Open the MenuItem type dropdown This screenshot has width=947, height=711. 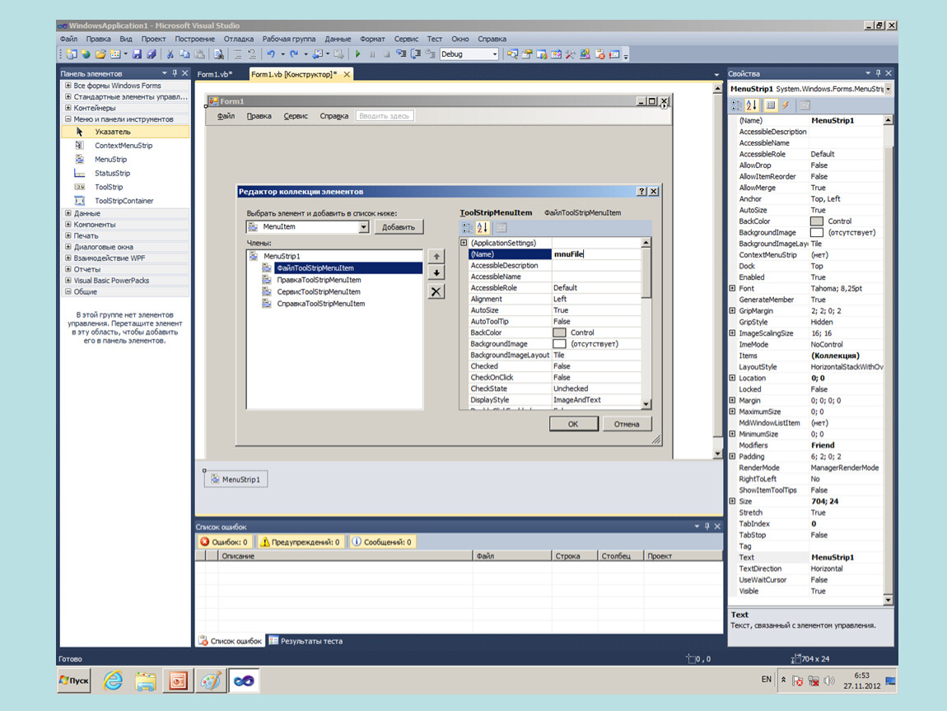click(363, 227)
